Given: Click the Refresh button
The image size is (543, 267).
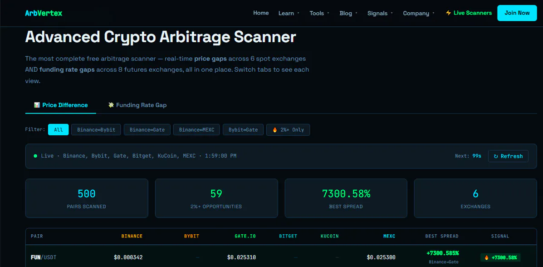Looking at the screenshot, I should pyautogui.click(x=508, y=156).
